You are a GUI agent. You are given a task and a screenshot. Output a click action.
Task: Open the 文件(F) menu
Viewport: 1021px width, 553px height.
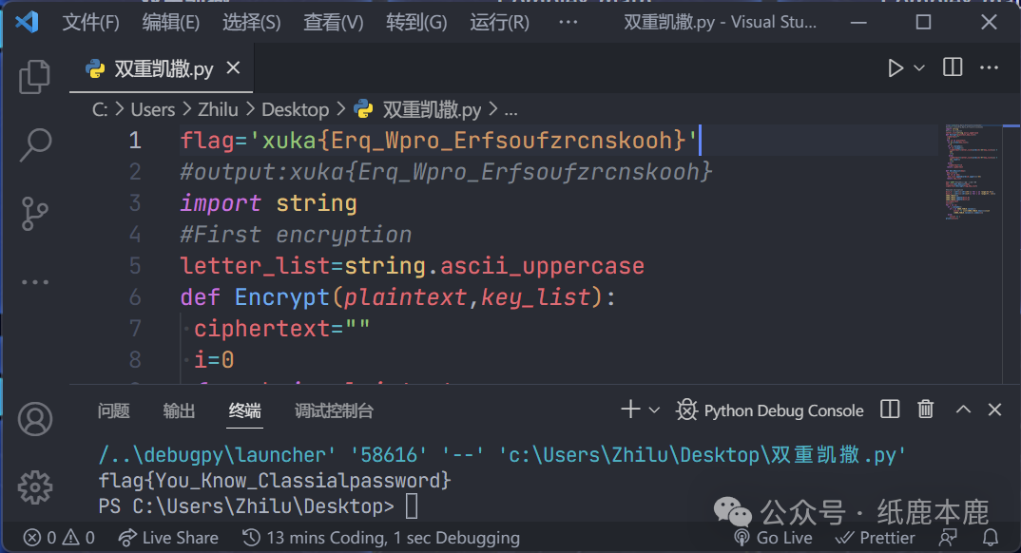click(91, 22)
